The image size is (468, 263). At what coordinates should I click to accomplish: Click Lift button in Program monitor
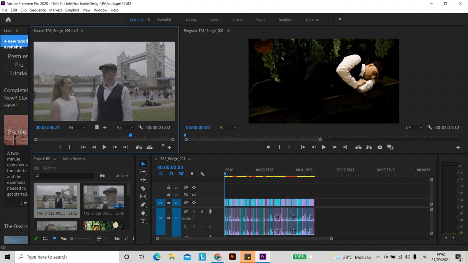(x=358, y=147)
